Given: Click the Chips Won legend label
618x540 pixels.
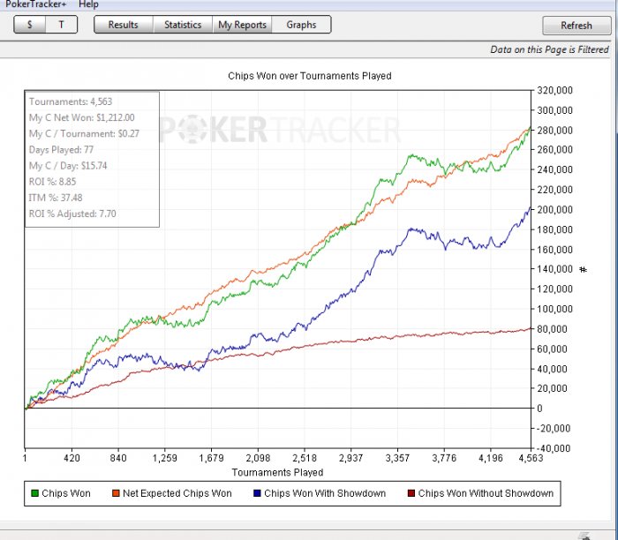Looking at the screenshot, I should pyautogui.click(x=66, y=493).
